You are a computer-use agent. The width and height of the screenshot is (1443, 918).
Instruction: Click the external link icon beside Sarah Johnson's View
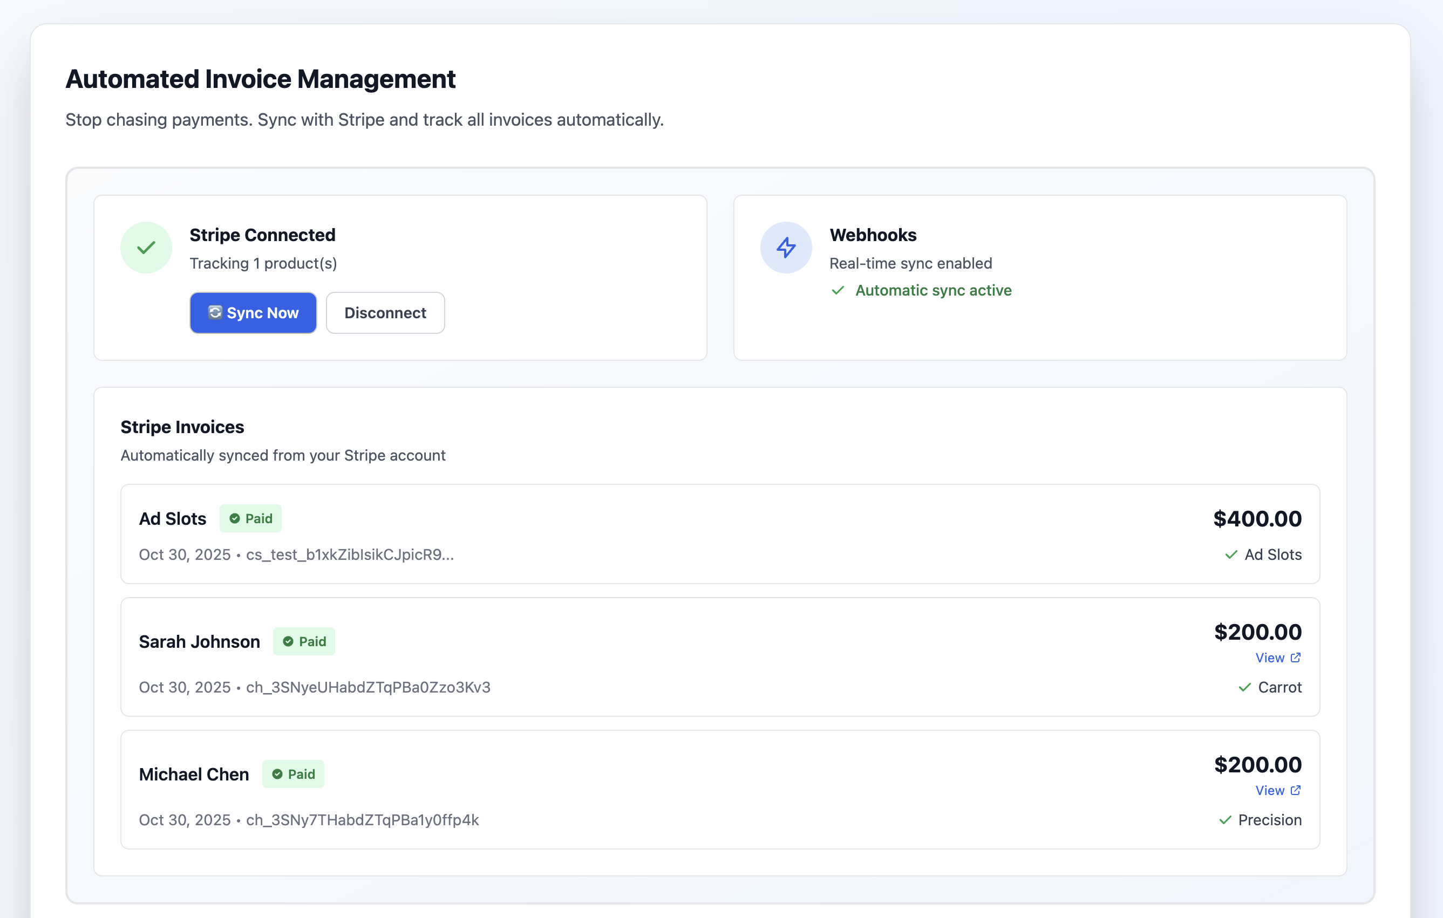tap(1296, 657)
